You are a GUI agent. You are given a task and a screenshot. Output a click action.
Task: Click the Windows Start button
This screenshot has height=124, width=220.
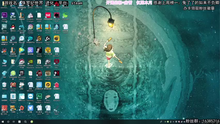[3, 122]
